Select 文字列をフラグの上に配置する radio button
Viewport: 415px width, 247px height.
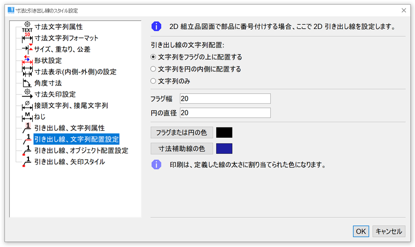click(x=153, y=57)
